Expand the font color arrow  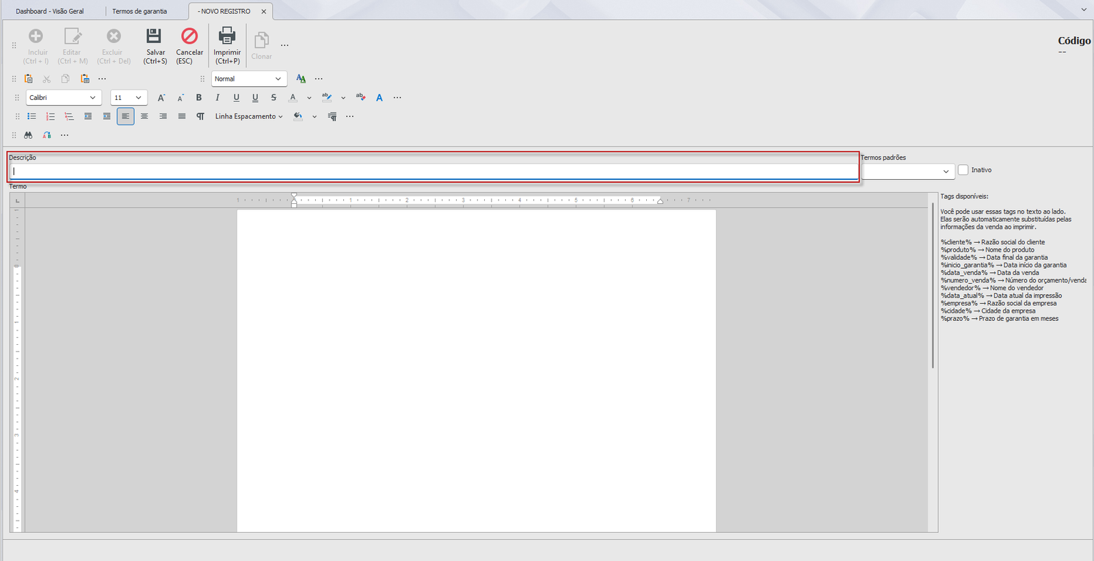coord(309,98)
